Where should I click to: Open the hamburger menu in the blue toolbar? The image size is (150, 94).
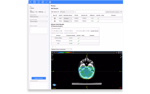(38, 2)
